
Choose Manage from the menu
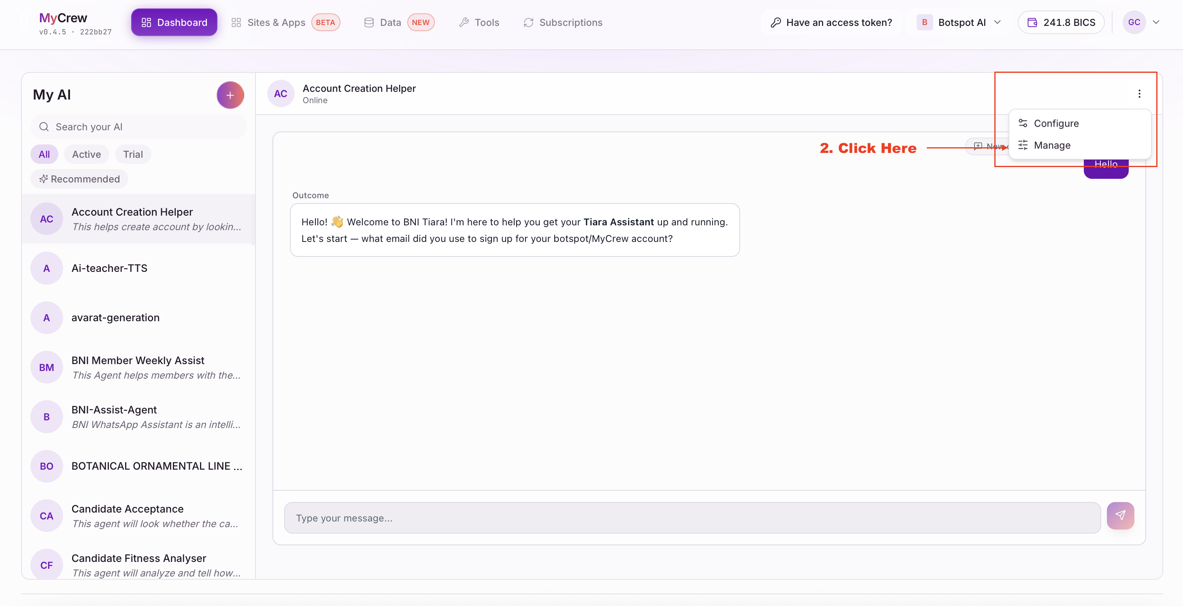click(x=1080, y=145)
